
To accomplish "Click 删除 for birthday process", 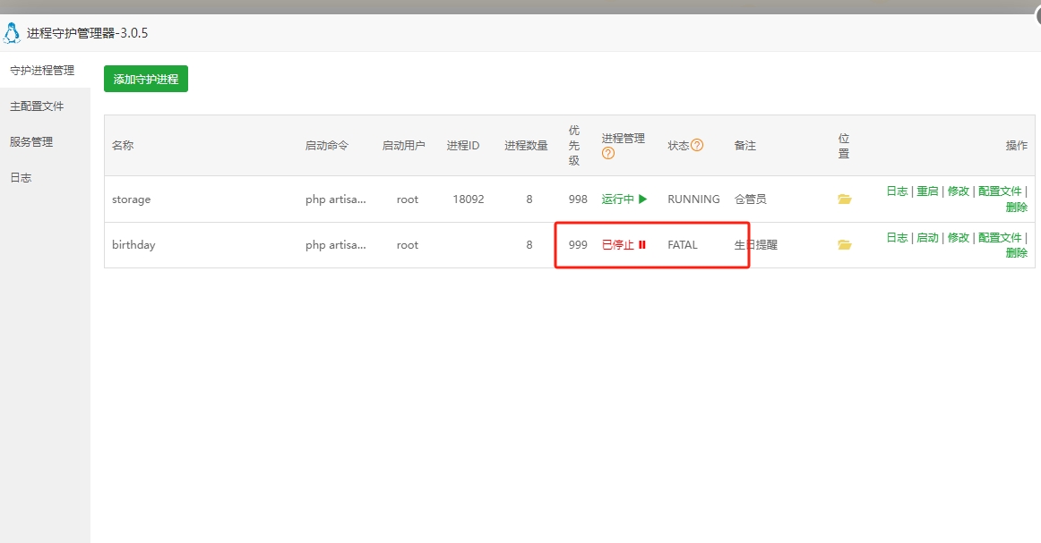I will (1017, 252).
